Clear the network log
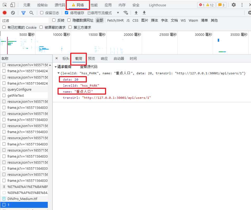 coord(13,13)
